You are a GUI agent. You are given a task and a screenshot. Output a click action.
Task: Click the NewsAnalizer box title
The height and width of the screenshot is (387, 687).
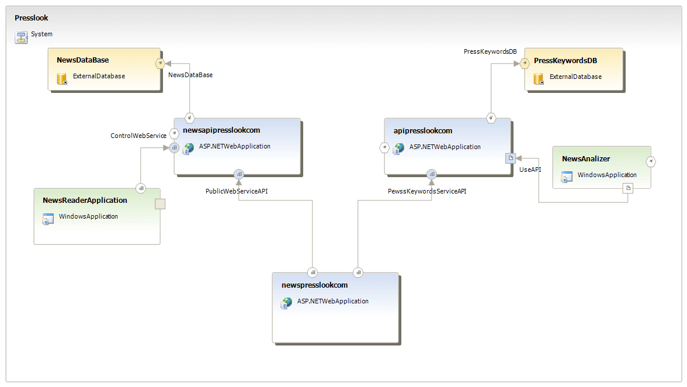pos(586,158)
